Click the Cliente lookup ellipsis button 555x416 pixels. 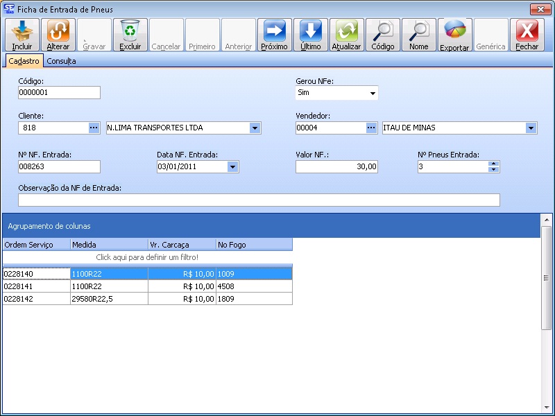94,128
